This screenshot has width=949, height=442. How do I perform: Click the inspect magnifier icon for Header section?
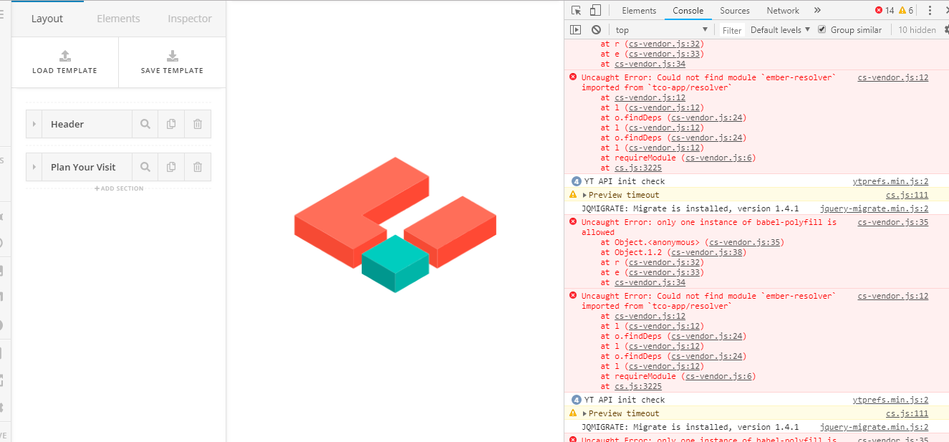click(145, 124)
